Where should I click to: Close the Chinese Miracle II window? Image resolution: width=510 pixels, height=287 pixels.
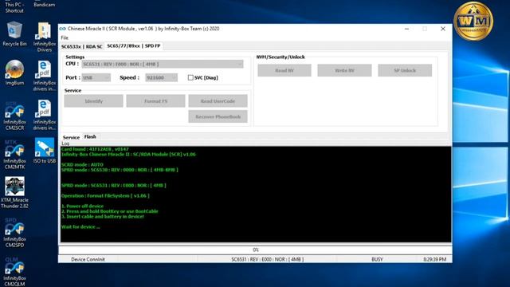pyautogui.click(x=443, y=29)
